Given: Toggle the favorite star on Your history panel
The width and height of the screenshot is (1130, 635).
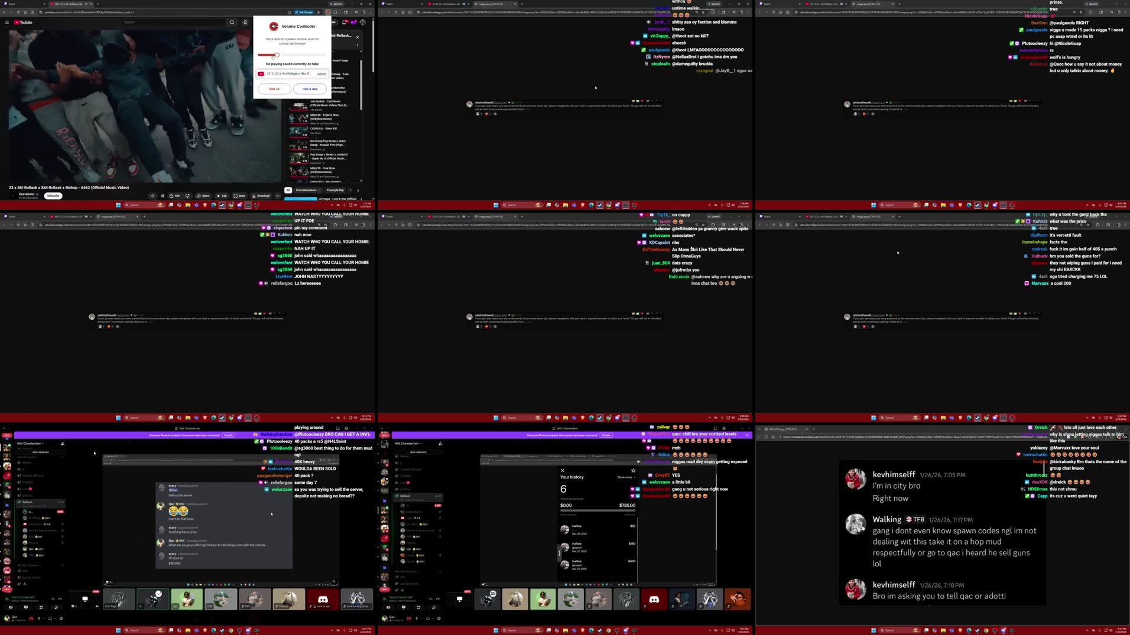Looking at the screenshot, I should (x=633, y=471).
